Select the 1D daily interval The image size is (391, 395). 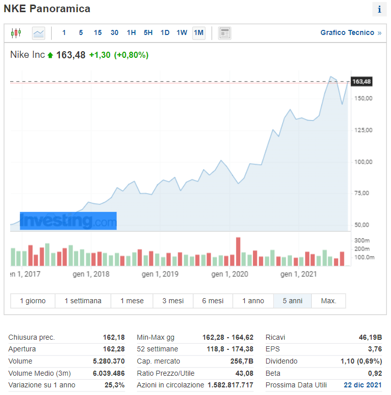165,33
